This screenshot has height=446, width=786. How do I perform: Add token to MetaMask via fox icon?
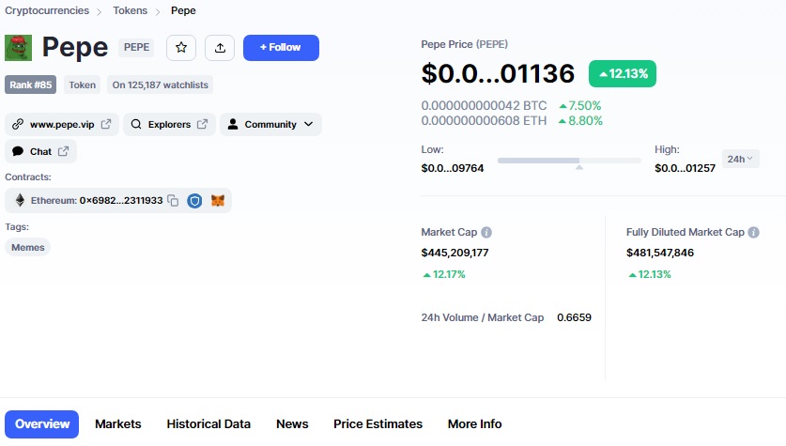tap(218, 200)
